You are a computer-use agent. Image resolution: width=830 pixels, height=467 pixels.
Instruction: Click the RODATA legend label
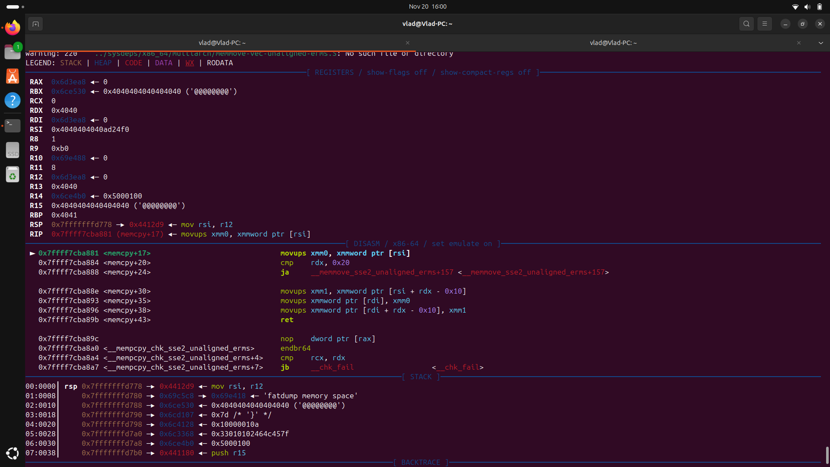[x=220, y=63]
